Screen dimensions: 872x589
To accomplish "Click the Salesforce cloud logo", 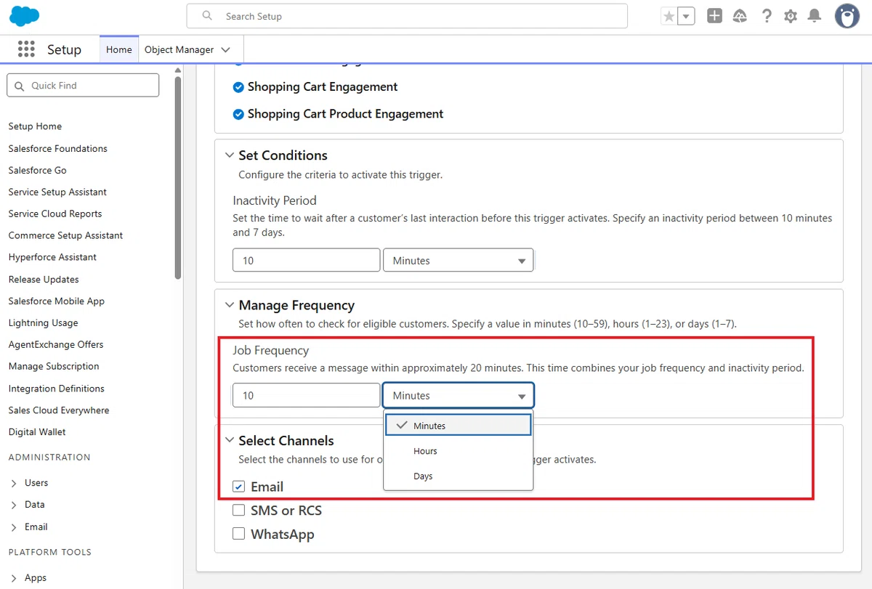I will pyautogui.click(x=25, y=16).
